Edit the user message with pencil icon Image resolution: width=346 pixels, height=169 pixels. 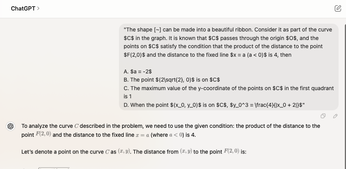[x=335, y=116]
